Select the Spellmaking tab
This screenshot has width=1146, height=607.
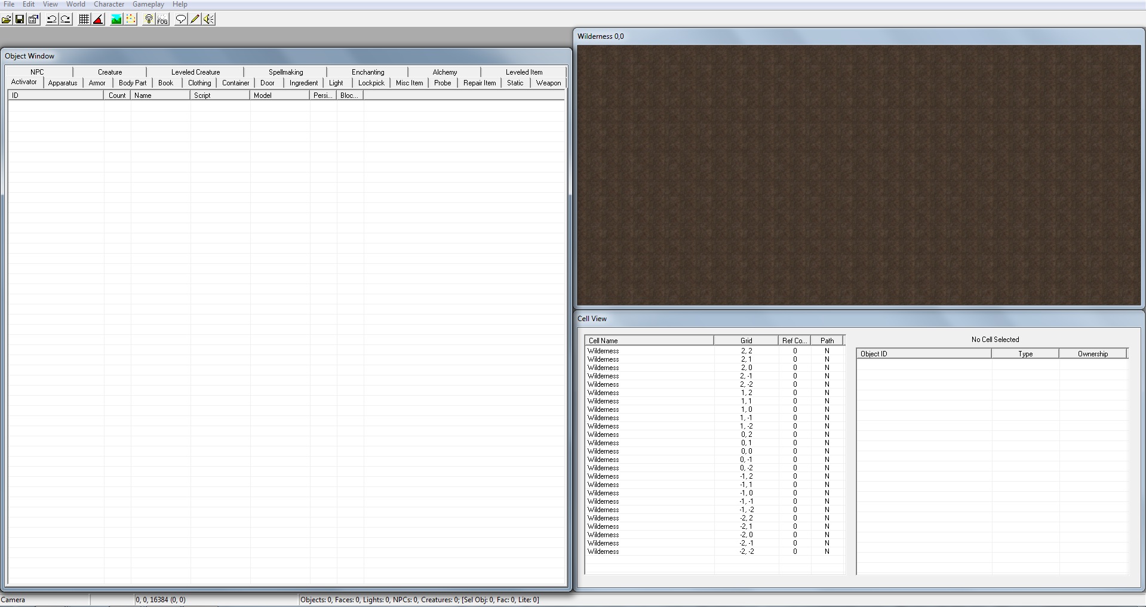286,72
